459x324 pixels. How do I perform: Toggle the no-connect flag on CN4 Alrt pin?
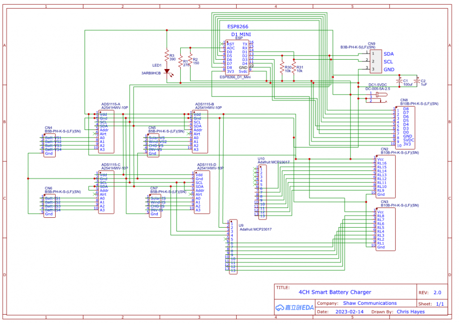94,134
